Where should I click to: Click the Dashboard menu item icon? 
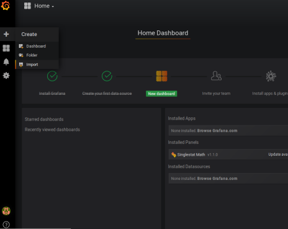click(21, 46)
